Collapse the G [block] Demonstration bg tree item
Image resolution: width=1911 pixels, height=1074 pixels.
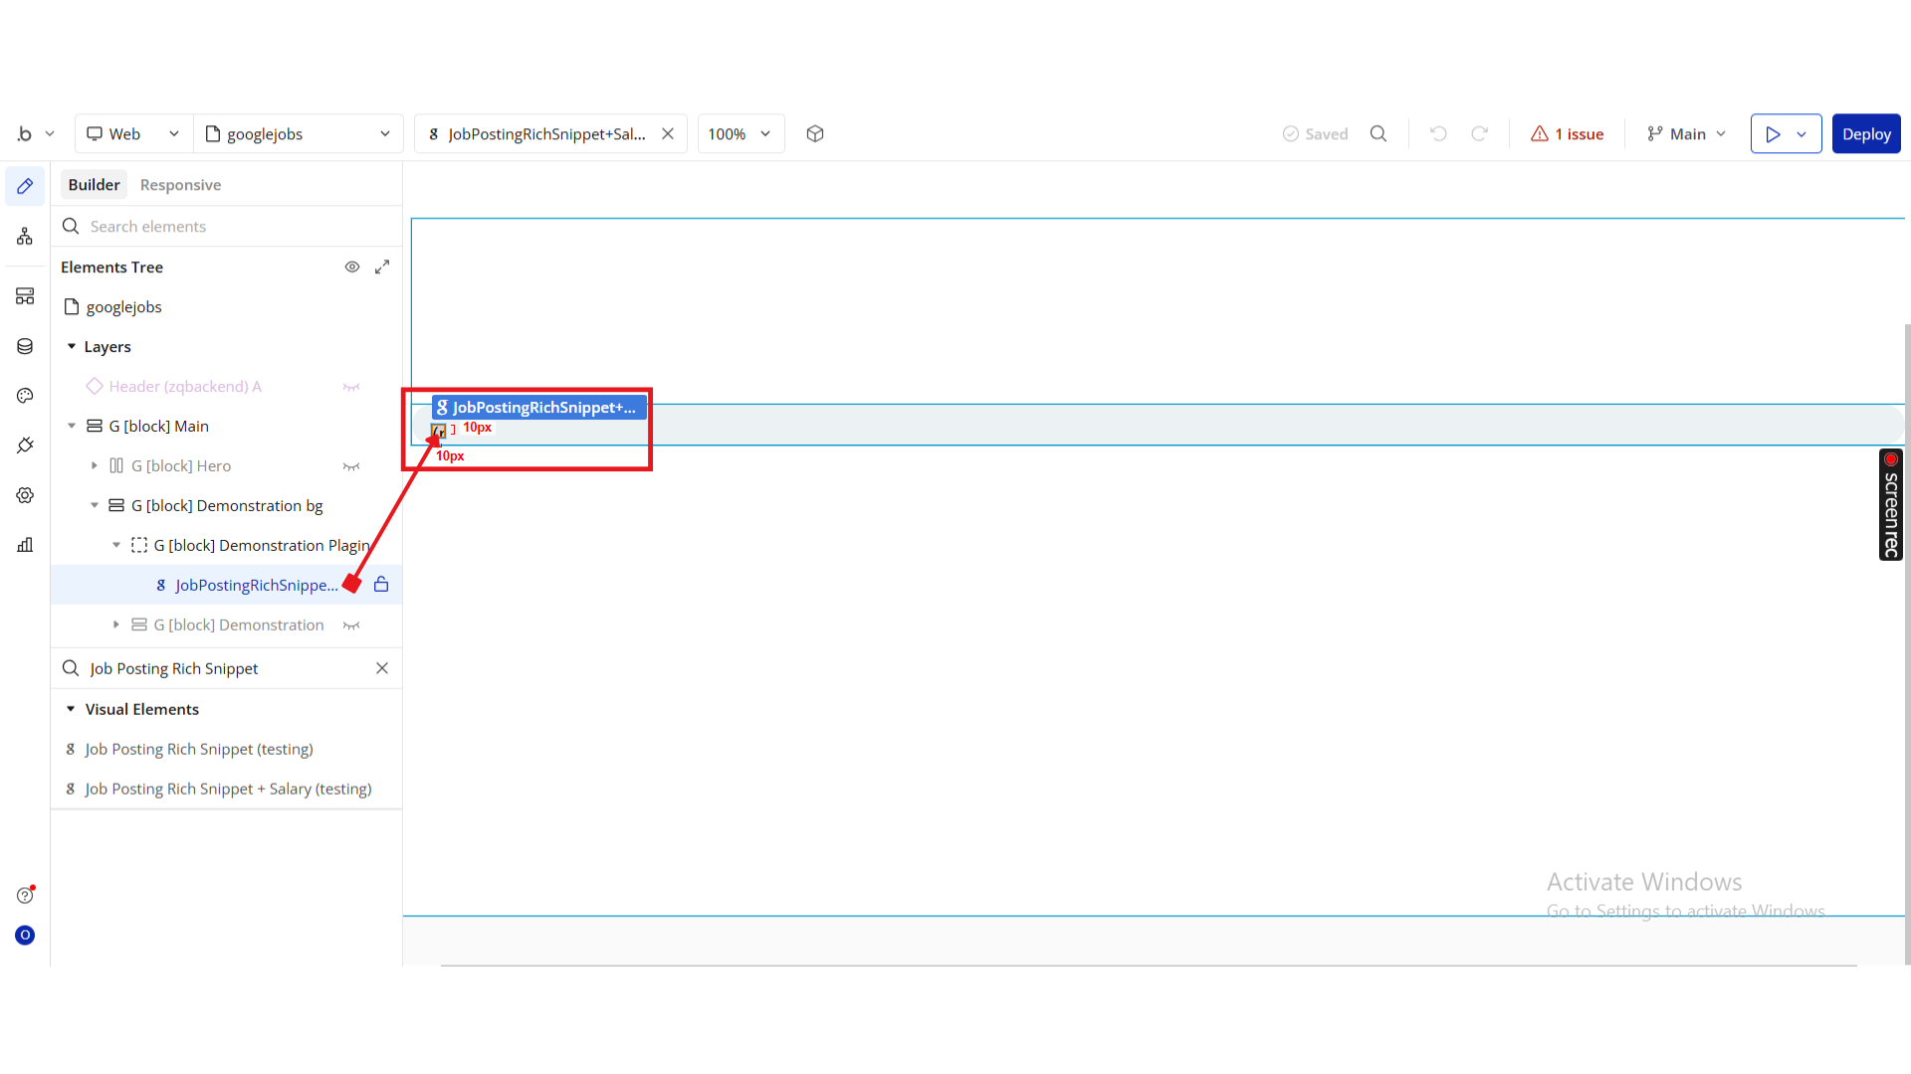tap(95, 506)
